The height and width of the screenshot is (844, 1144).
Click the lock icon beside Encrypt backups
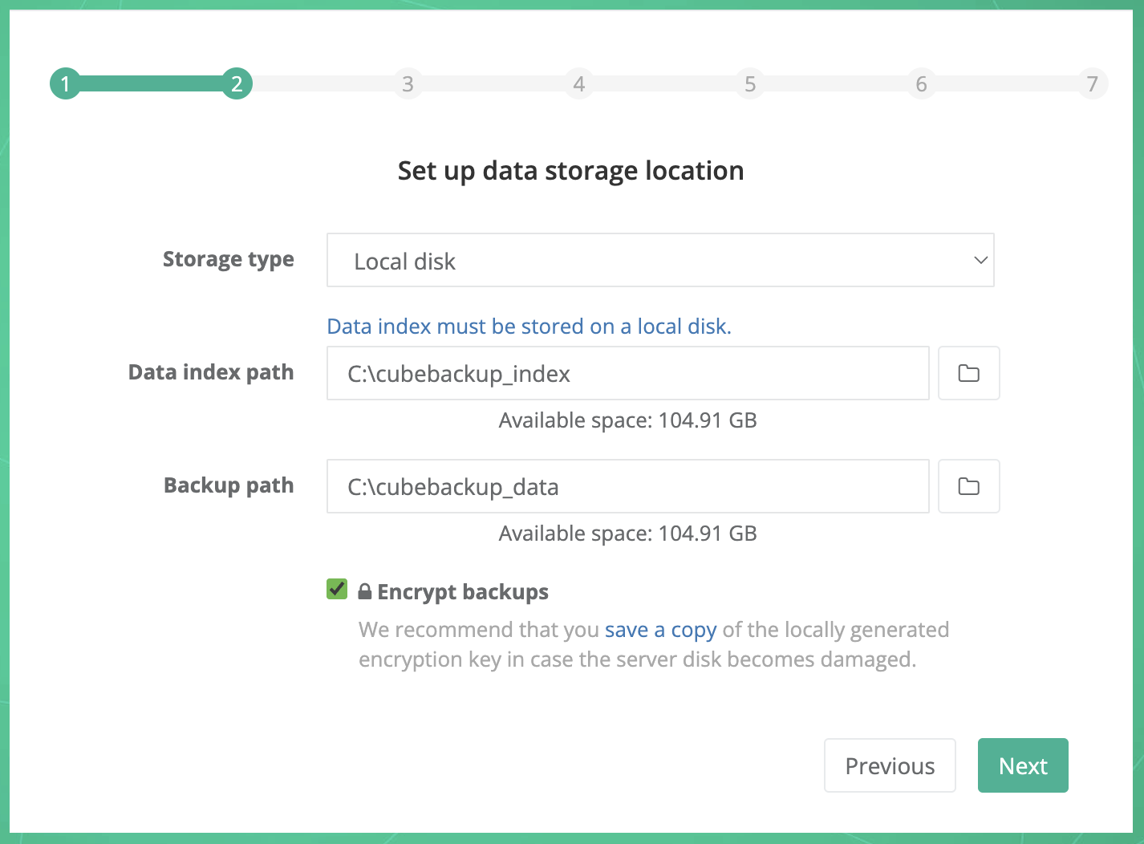(364, 592)
